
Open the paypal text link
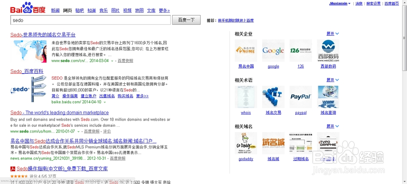301,113
